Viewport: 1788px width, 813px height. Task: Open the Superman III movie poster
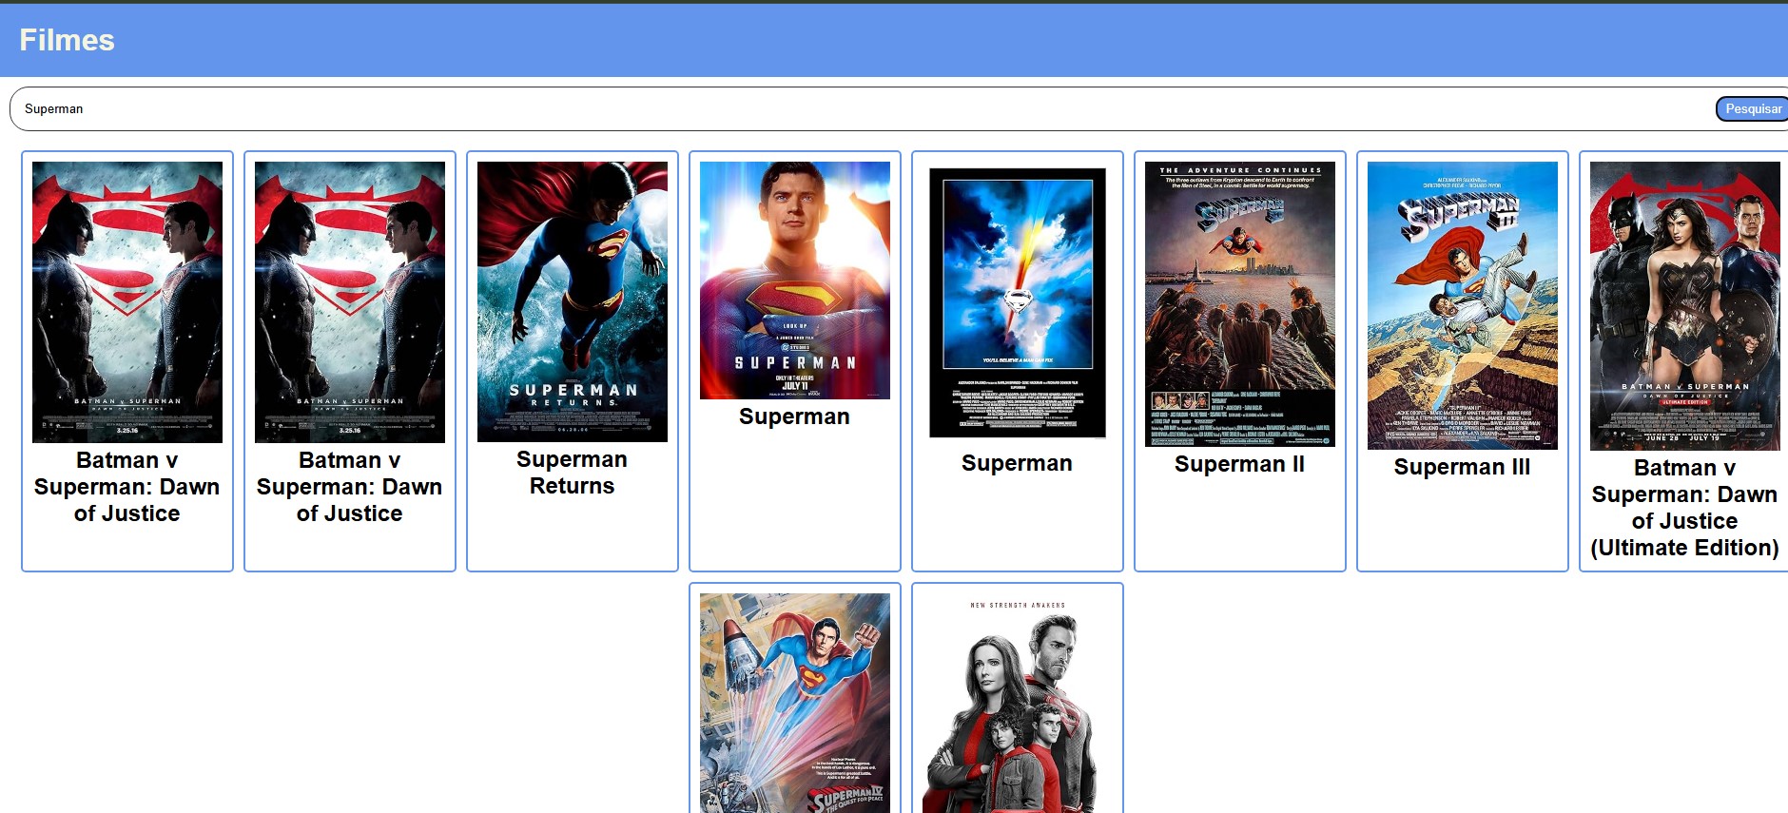point(1462,305)
